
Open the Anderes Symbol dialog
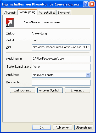(x=50, y=90)
